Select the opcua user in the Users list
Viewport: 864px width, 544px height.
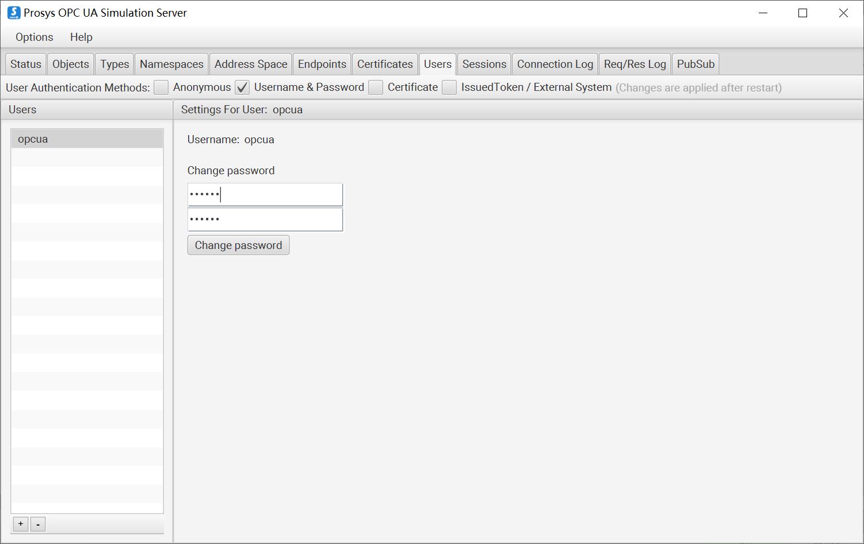point(87,139)
